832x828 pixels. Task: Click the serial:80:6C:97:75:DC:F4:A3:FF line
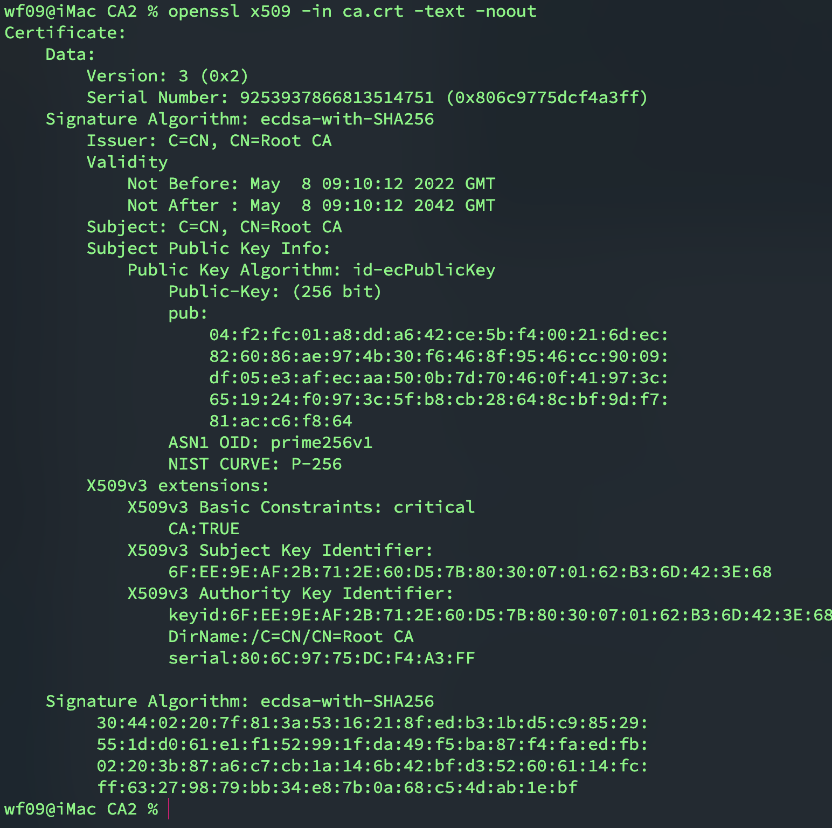pos(321,658)
